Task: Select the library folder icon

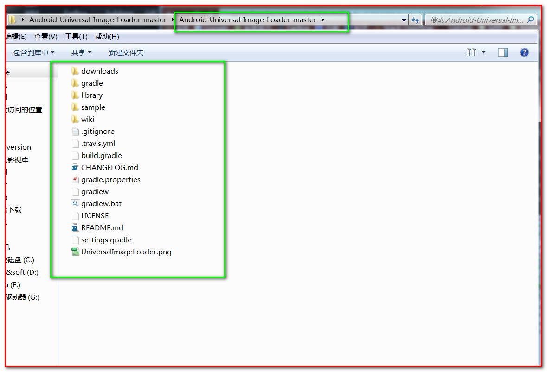Action: tap(75, 95)
